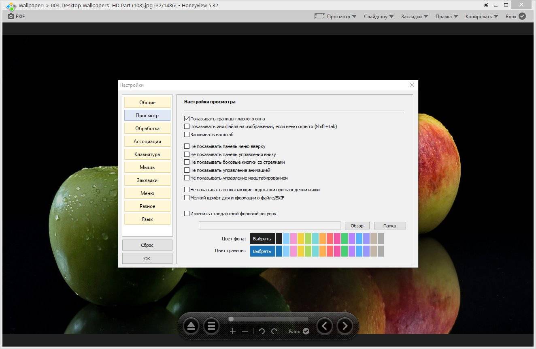
Task: Click the eject open-file button in bottom panel
Action: click(191, 326)
